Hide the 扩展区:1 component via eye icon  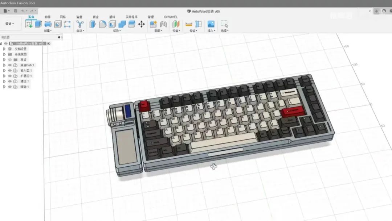point(10,76)
